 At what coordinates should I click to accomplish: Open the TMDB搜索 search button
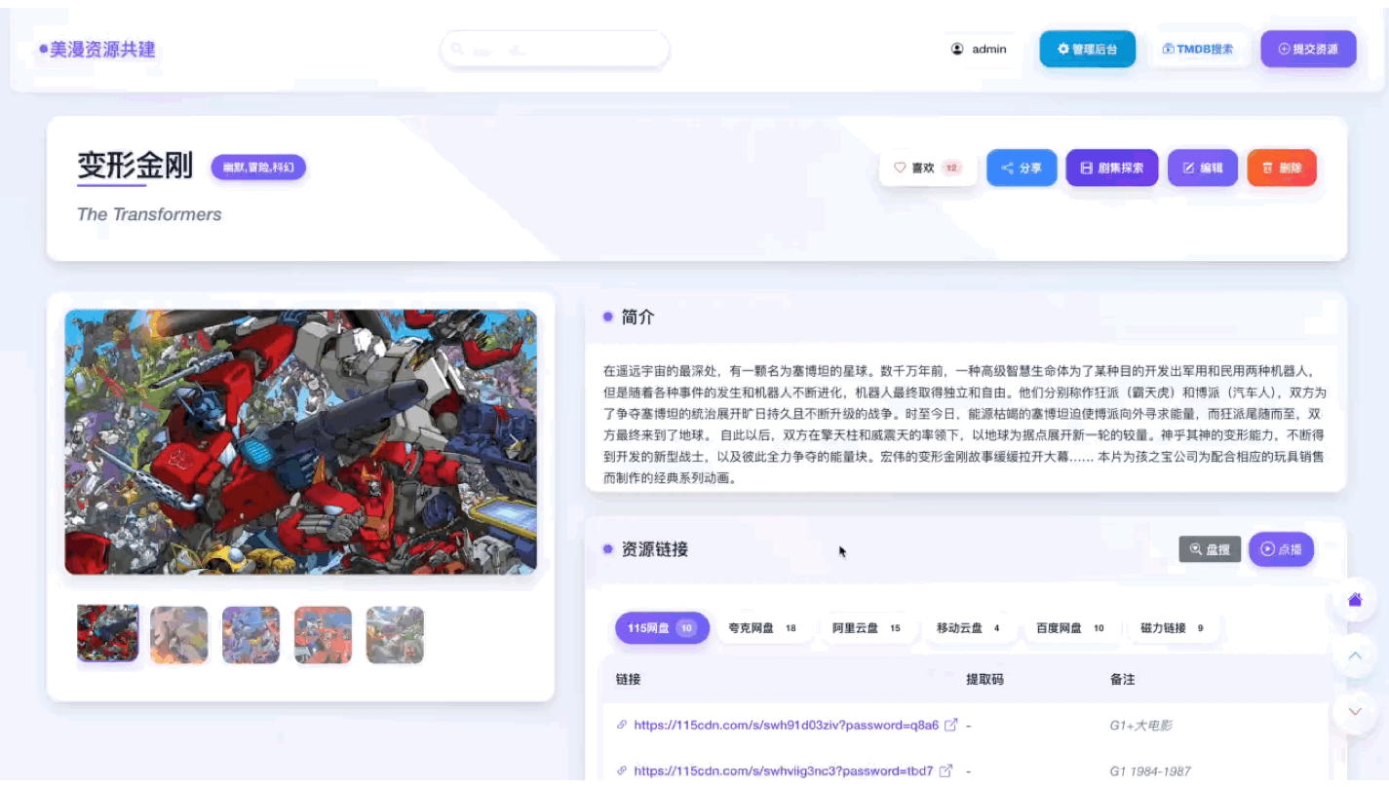1198,49
